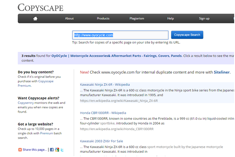The width and height of the screenshot is (235, 157).
Task: Click the CBR1000RR Fireblade snippet text
Action: 157,121
